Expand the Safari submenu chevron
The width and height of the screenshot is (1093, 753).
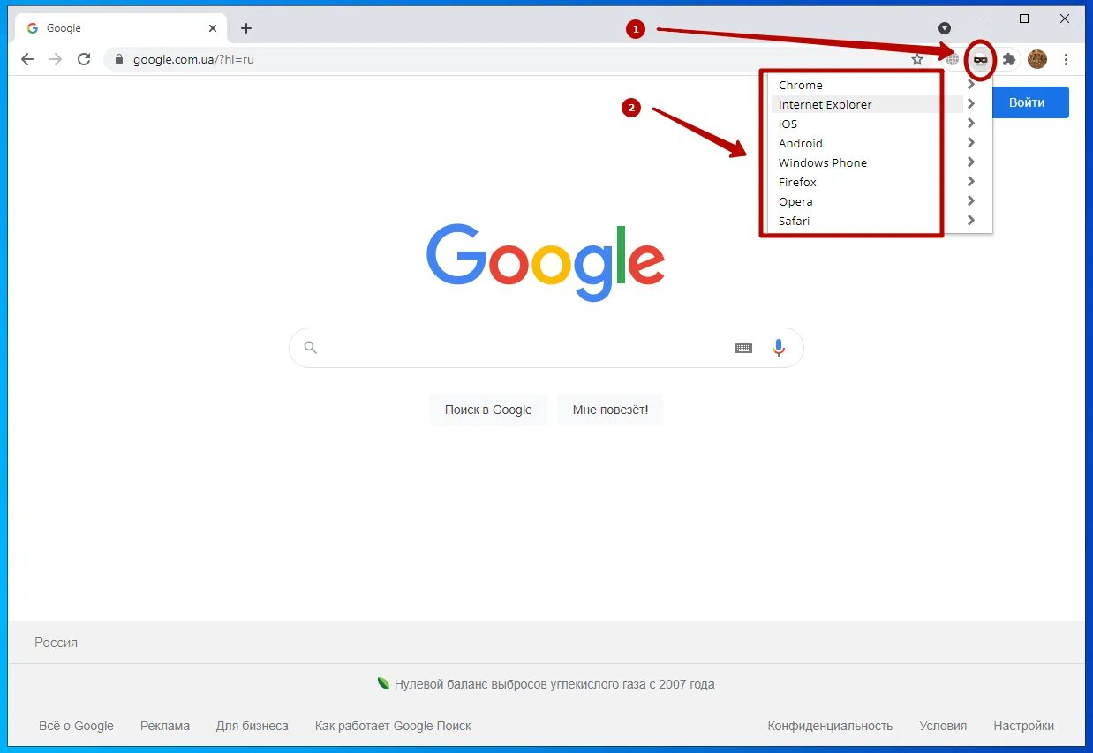click(x=971, y=221)
